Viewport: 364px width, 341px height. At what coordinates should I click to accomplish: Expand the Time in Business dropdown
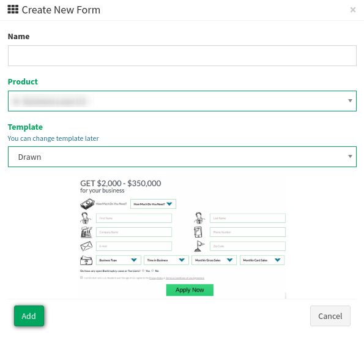pyautogui.click(x=166, y=260)
